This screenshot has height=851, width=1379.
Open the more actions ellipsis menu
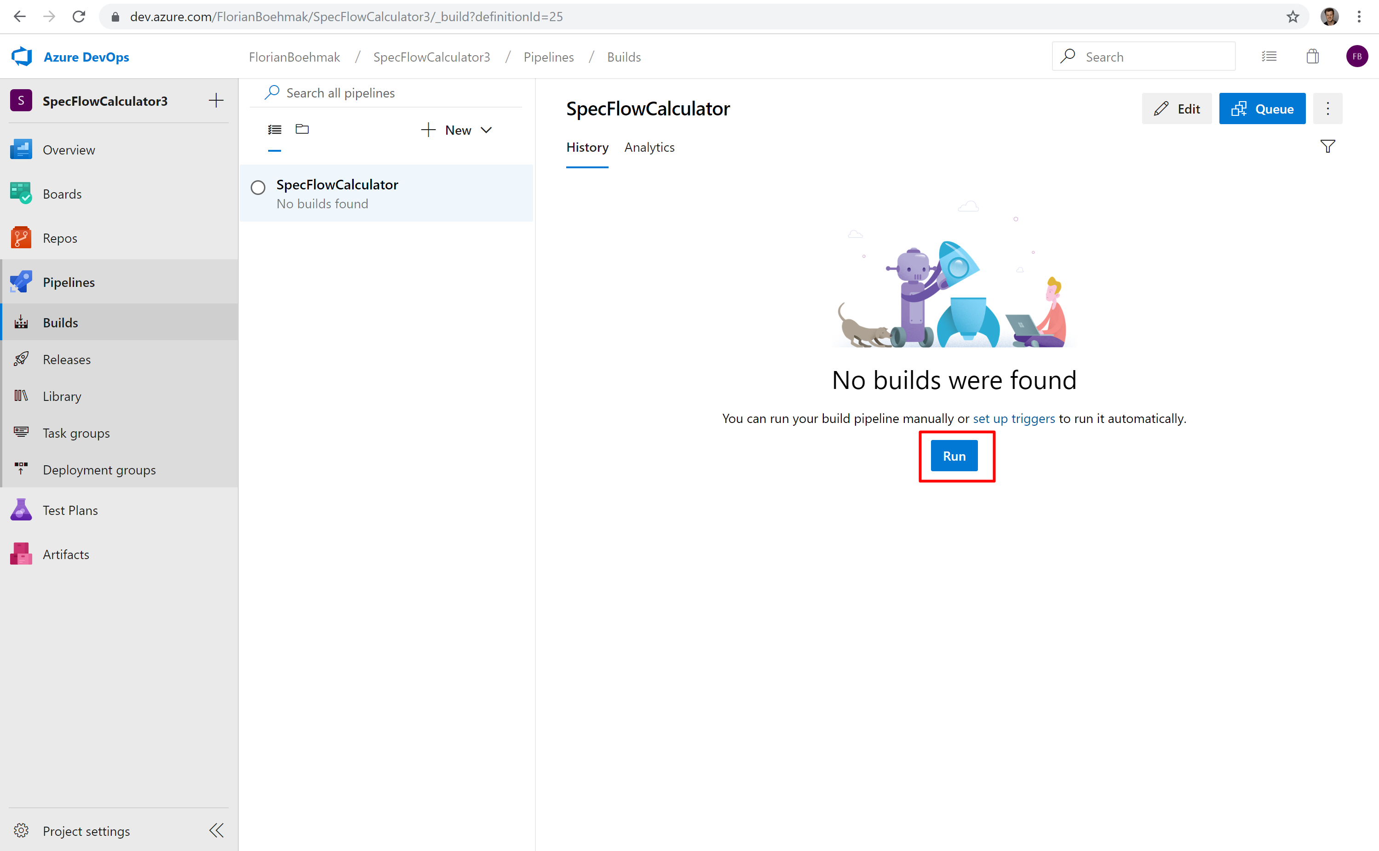(x=1327, y=109)
